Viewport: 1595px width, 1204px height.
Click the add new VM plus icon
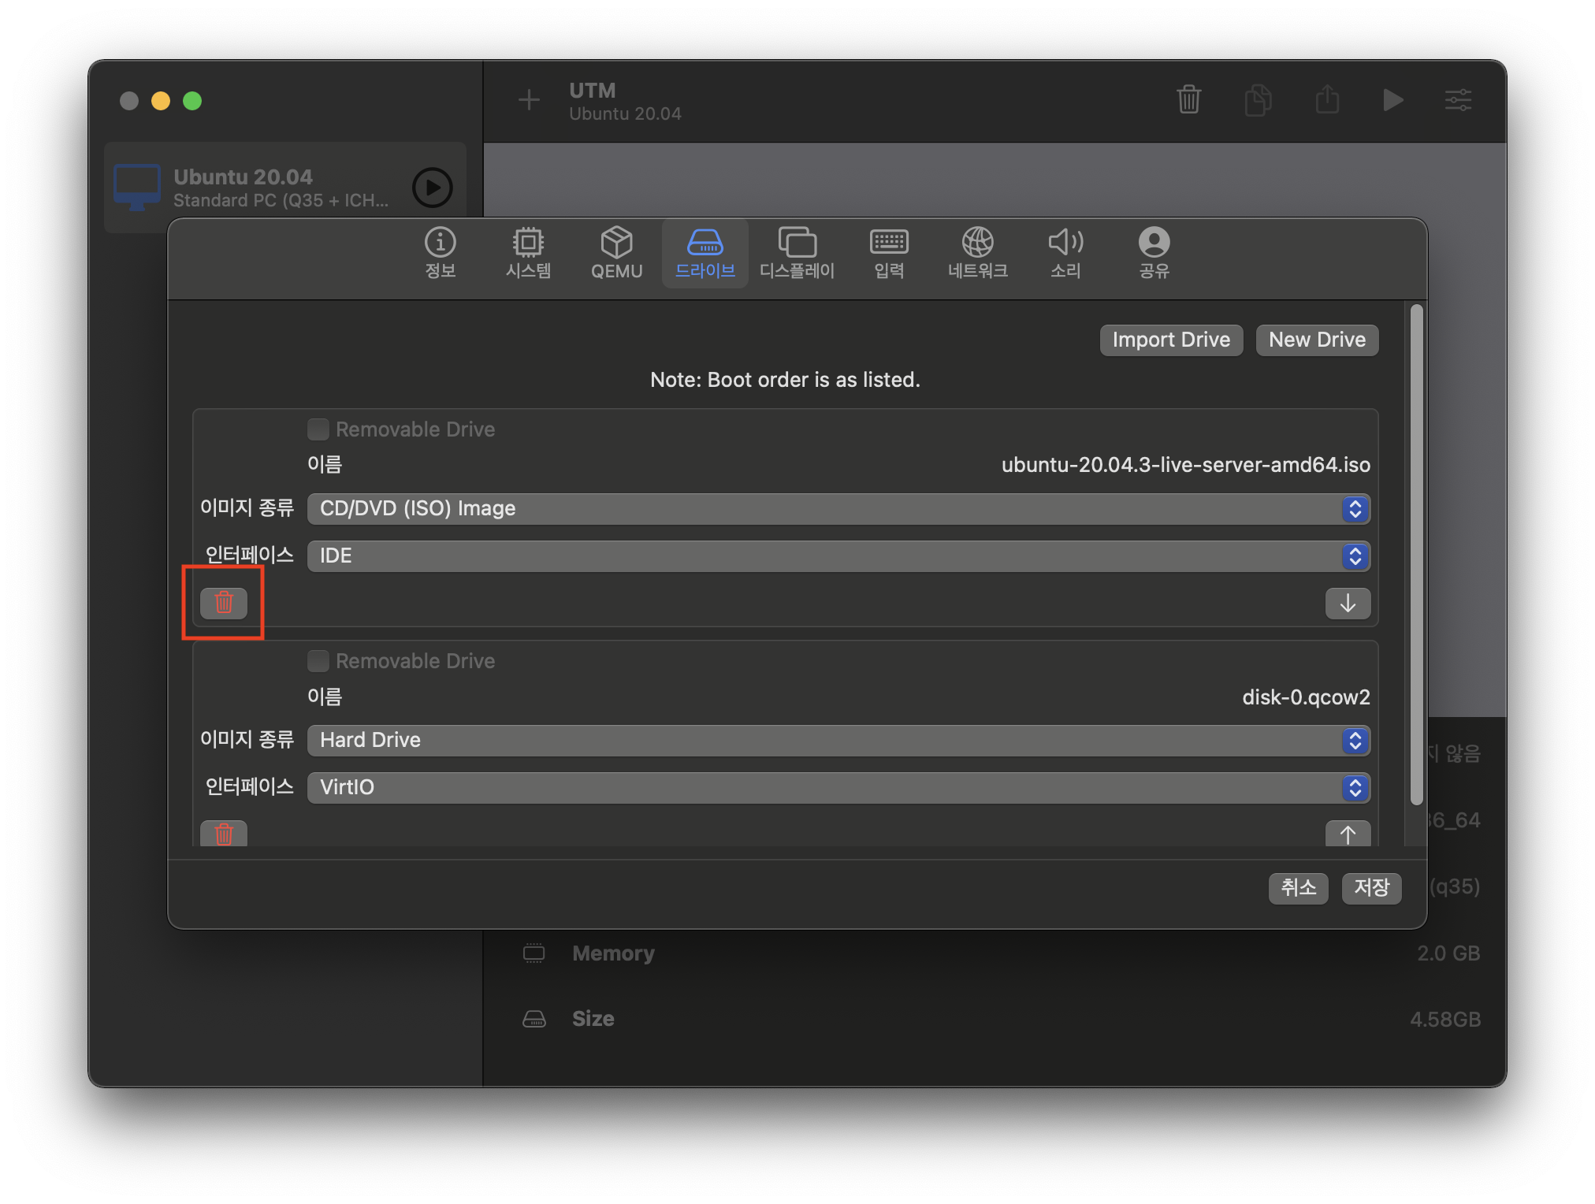point(529,100)
